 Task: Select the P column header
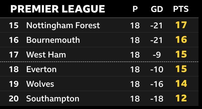135,9
